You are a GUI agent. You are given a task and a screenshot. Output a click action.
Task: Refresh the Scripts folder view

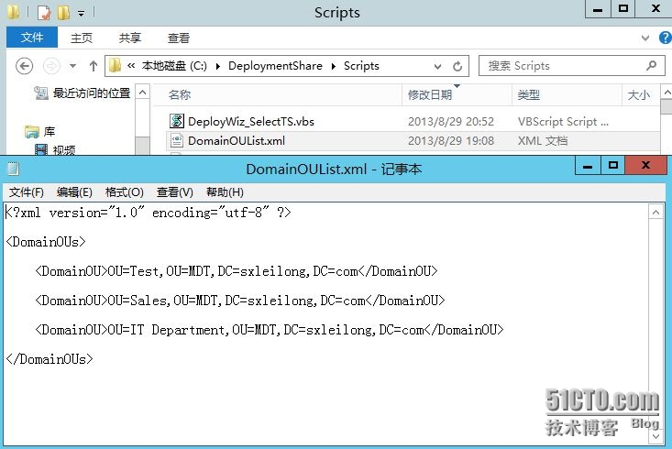pyautogui.click(x=457, y=66)
